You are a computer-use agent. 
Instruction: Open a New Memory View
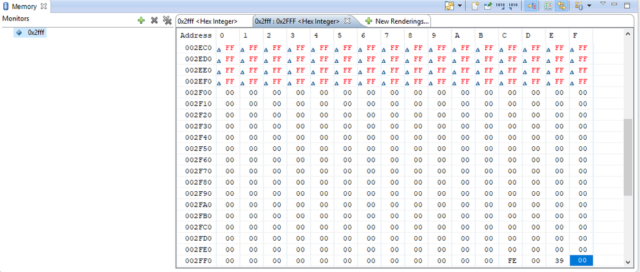pos(475,6)
